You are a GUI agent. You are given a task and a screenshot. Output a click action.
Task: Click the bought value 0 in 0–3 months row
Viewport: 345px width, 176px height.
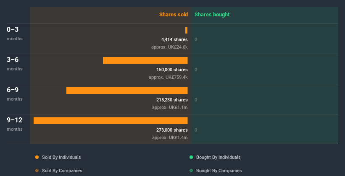[x=196, y=39]
